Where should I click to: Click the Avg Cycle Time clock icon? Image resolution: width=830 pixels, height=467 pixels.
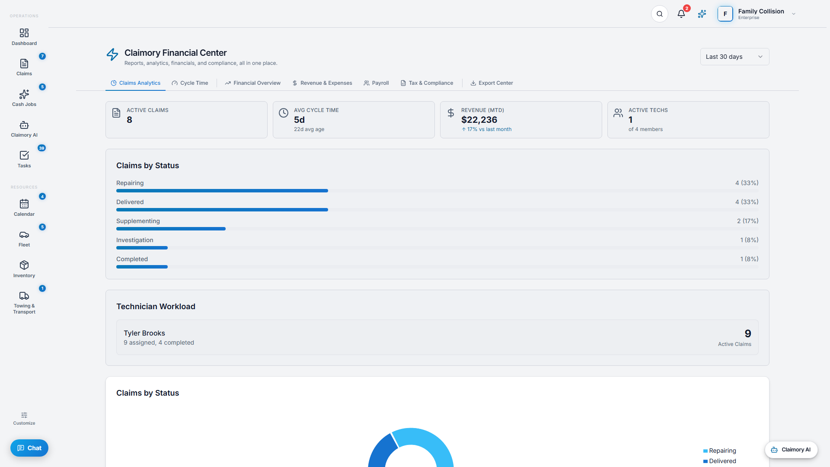click(x=284, y=113)
